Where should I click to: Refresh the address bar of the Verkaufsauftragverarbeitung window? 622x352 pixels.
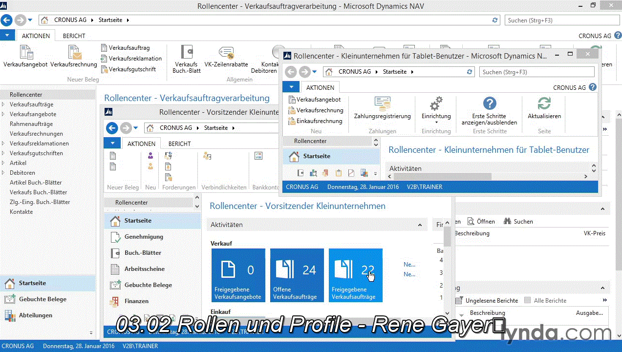(495, 20)
